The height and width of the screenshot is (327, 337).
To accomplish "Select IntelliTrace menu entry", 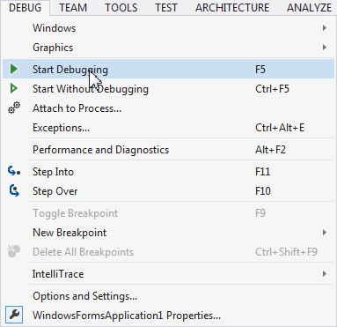I will (x=168, y=274).
